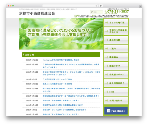Open the KICS menu item
Screen dimensions: 148x125
coord(116,92)
